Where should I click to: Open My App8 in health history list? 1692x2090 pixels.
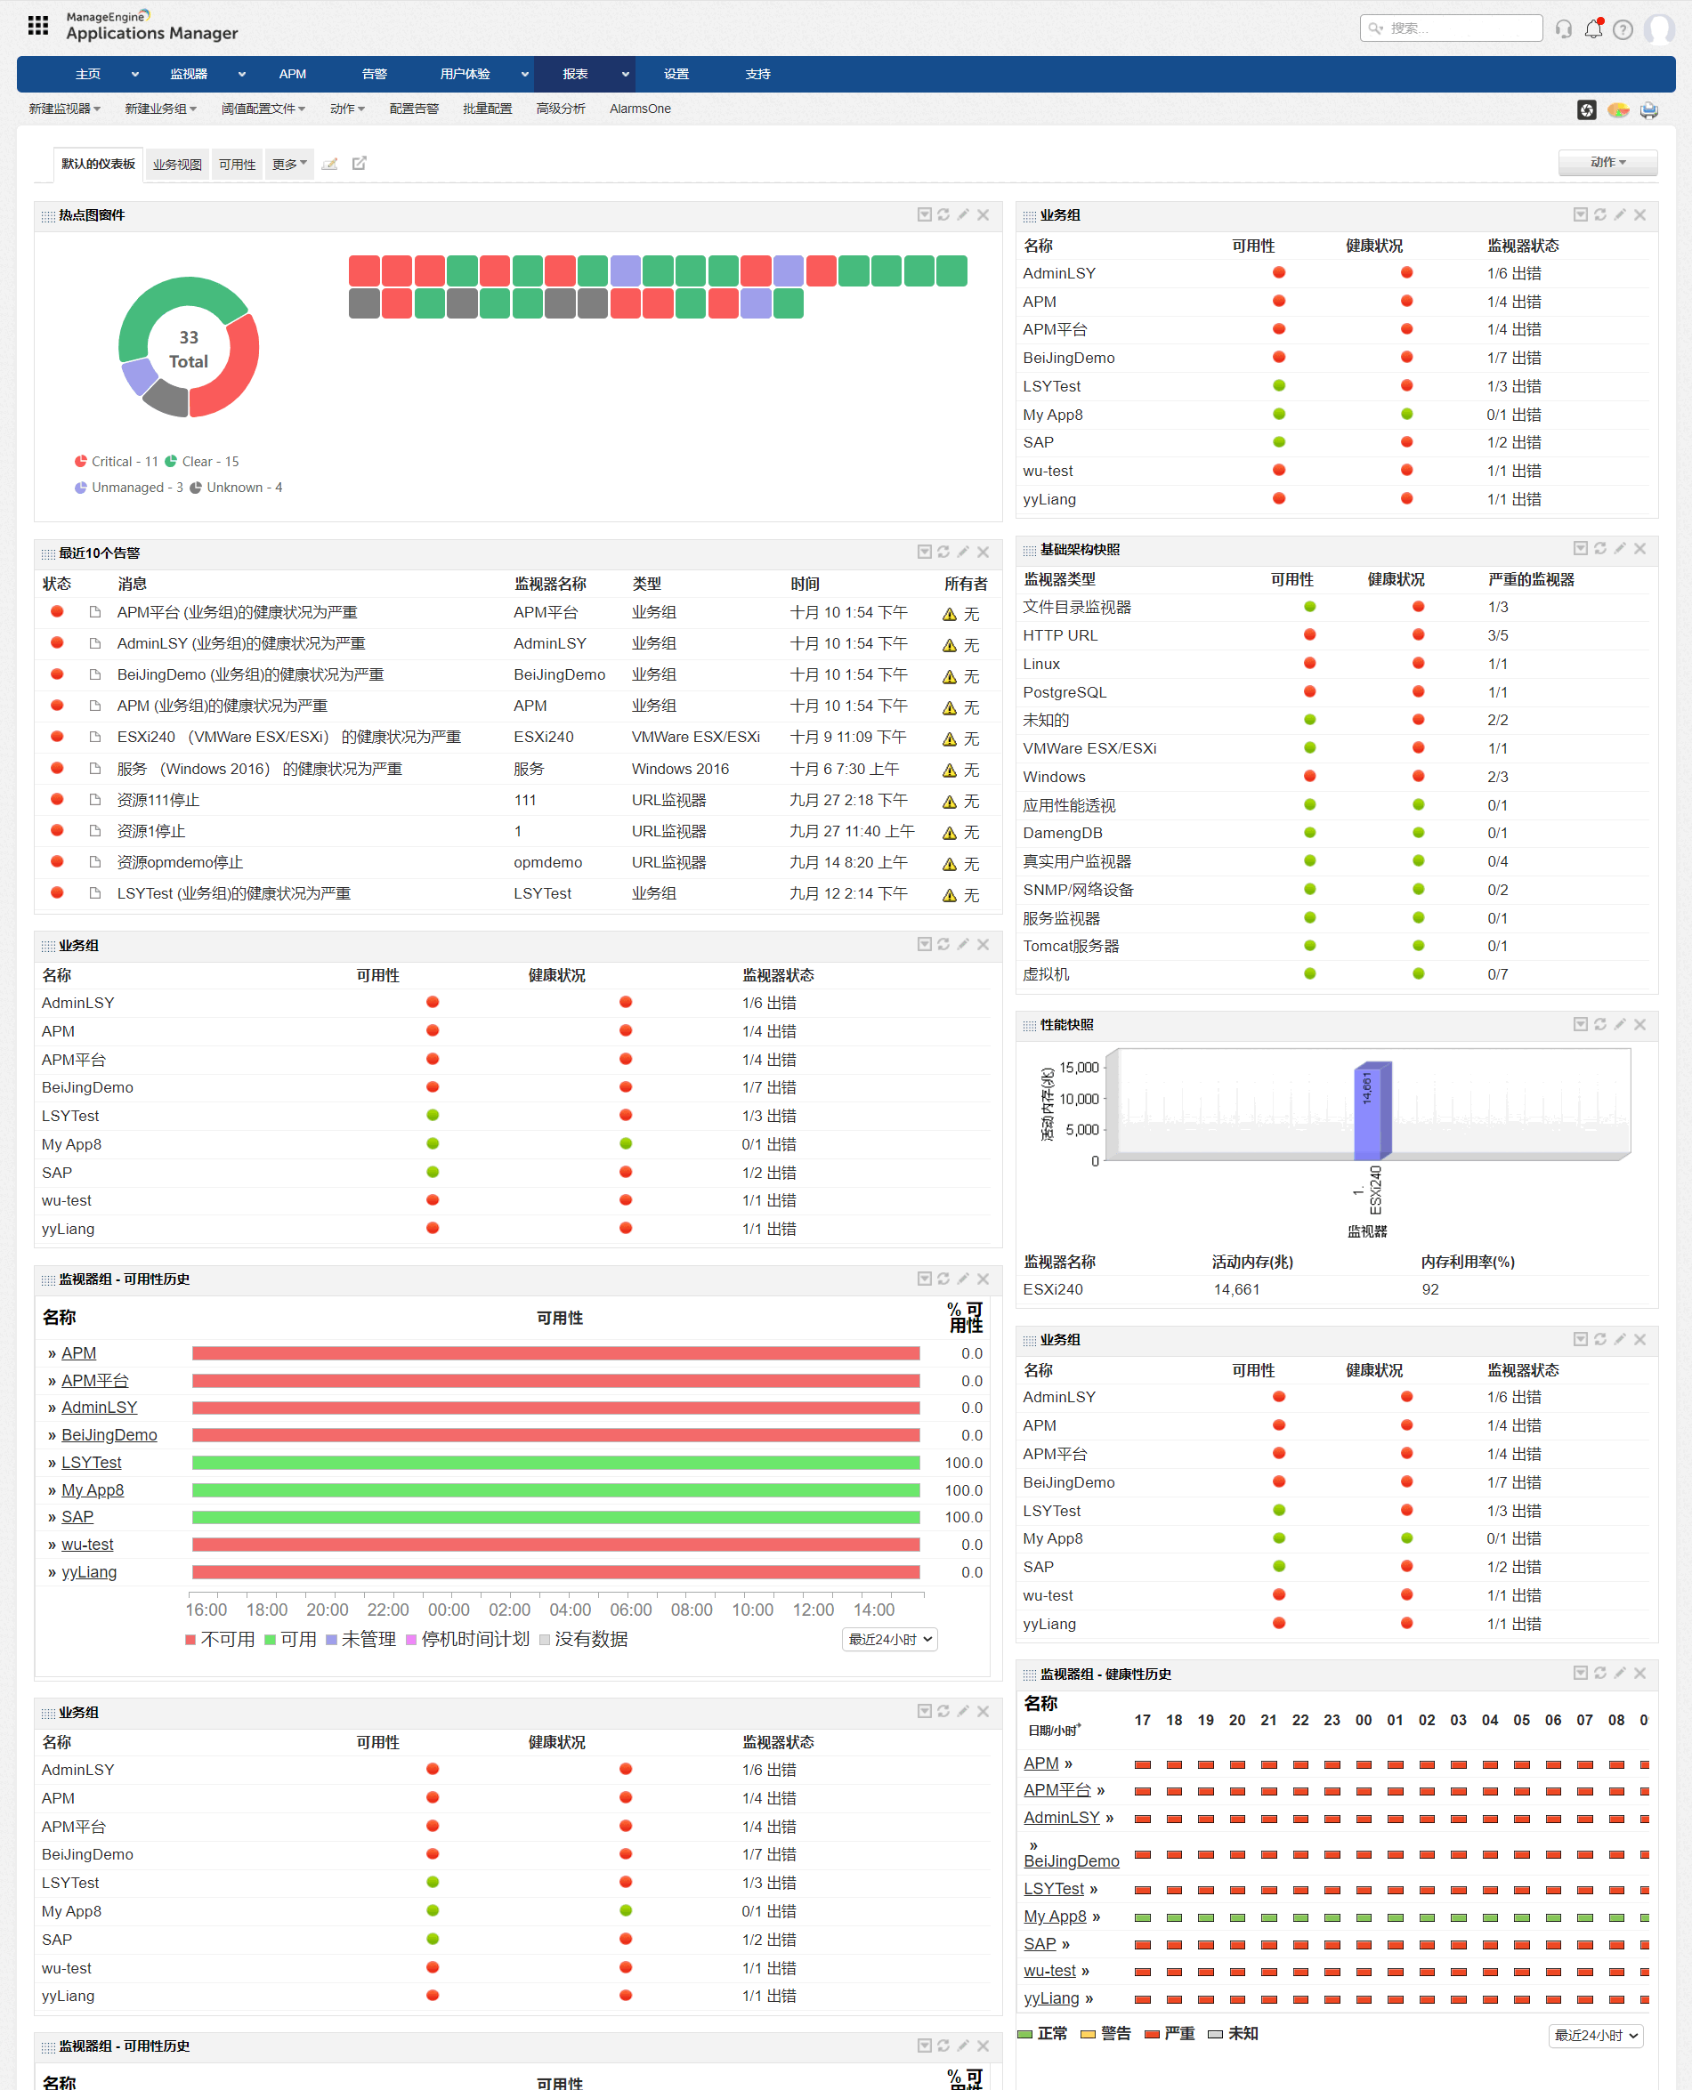(1055, 1917)
